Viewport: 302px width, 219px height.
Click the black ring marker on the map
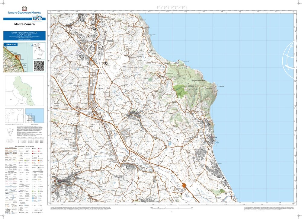pos(106,63)
